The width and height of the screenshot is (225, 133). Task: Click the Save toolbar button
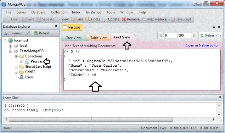(x=28, y=19)
